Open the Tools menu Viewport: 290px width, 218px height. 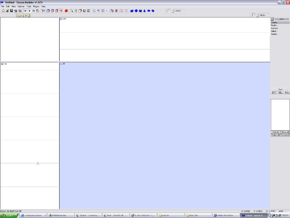(29, 6)
